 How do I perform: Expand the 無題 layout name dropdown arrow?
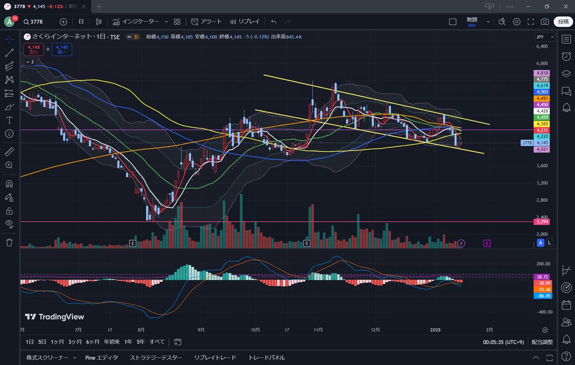(x=488, y=22)
